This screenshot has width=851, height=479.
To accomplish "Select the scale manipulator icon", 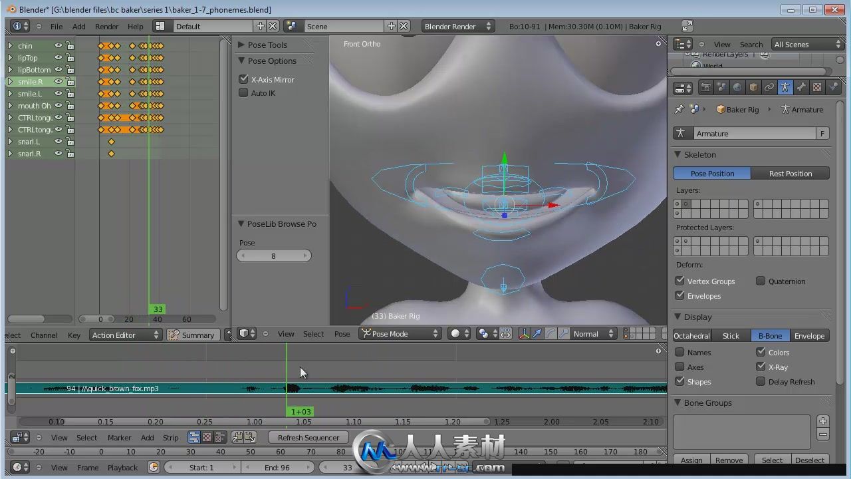I will 564,334.
